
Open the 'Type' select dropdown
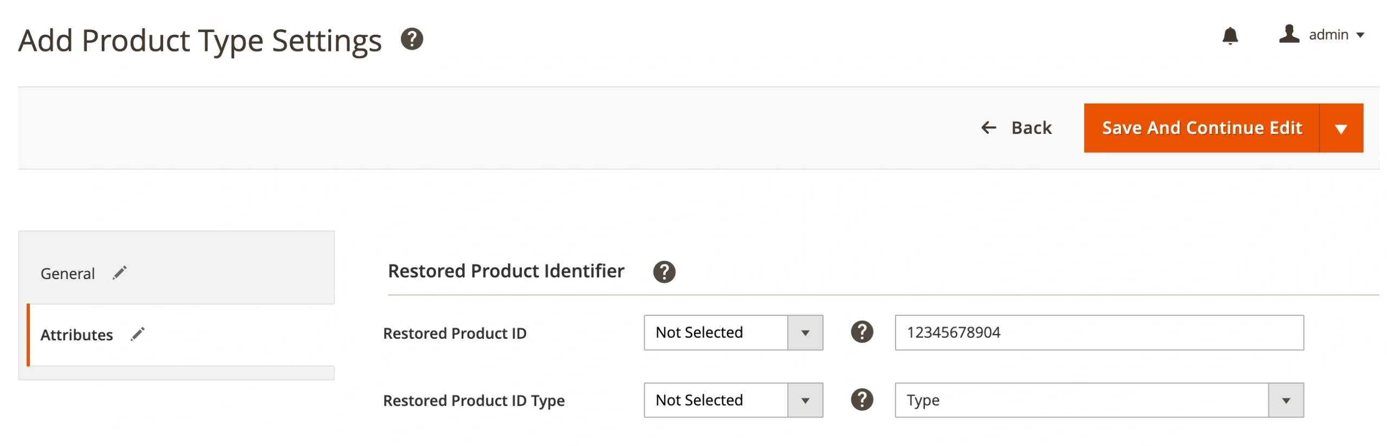pos(1098,400)
